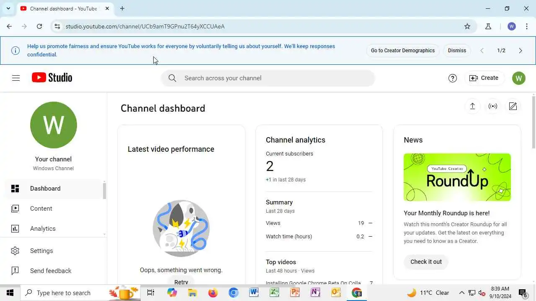The height and width of the screenshot is (301, 536).
Task: Open Send feedback in the sidebar
Action: [x=54, y=271]
